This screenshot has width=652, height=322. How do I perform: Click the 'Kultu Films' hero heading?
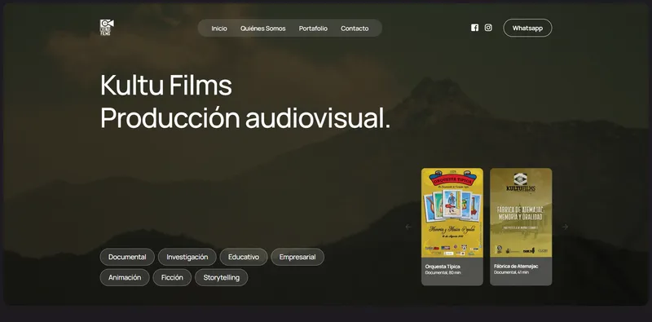point(166,86)
